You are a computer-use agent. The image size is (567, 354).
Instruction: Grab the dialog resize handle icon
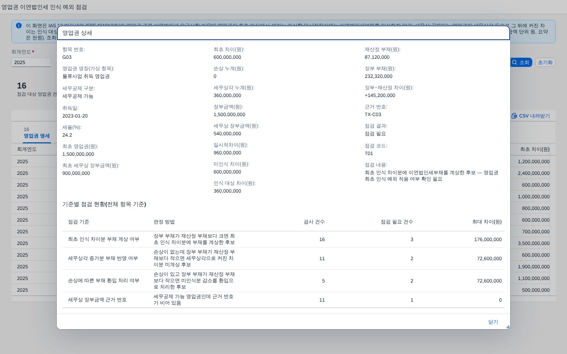click(x=507, y=327)
